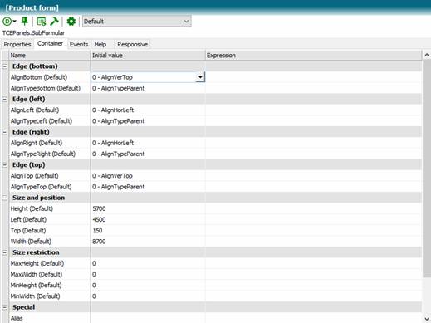Click the Expression column header
The height and width of the screenshot is (323, 431).
pos(314,56)
